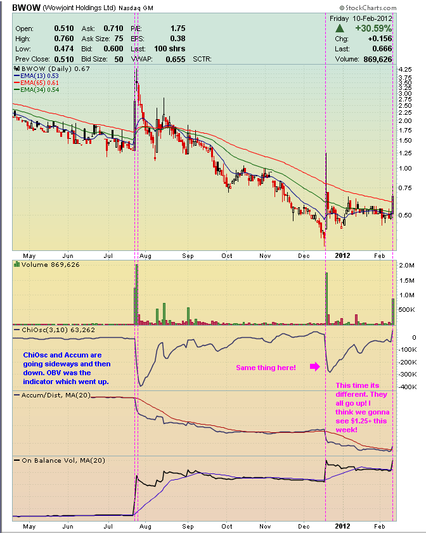
Task: Click the red EMA(65) legend line swatch
Action: 17,82
